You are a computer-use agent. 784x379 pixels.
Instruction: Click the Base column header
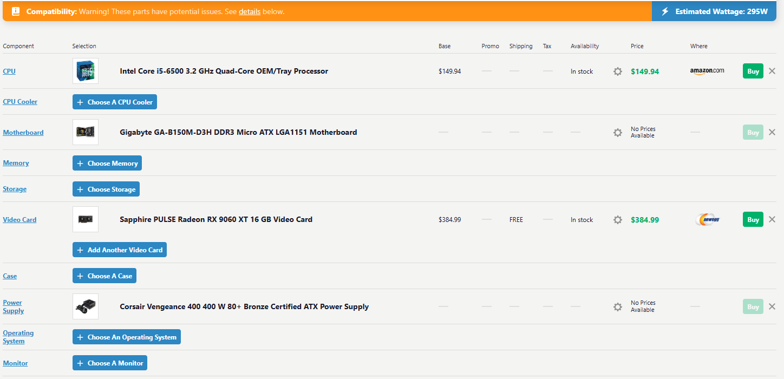[x=445, y=46]
